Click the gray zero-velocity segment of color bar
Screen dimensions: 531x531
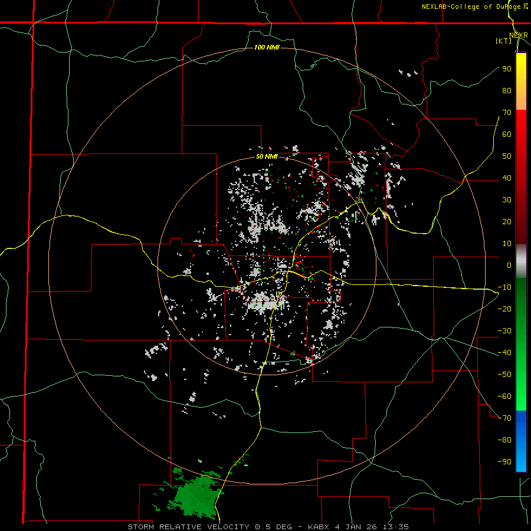[x=521, y=261]
